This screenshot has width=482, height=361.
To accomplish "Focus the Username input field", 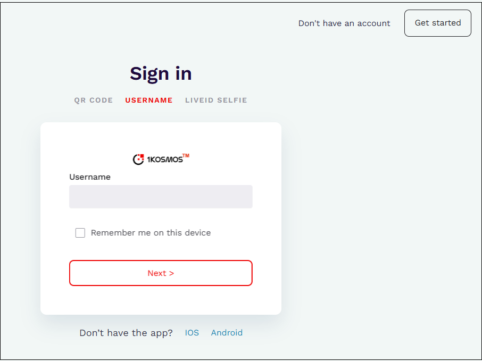I will [x=161, y=197].
